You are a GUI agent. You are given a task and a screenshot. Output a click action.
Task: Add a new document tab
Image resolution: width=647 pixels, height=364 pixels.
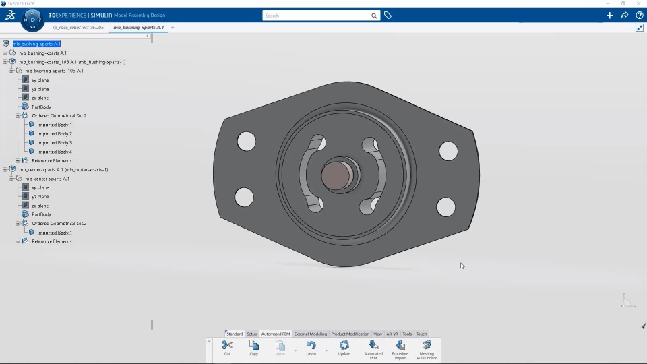click(173, 28)
